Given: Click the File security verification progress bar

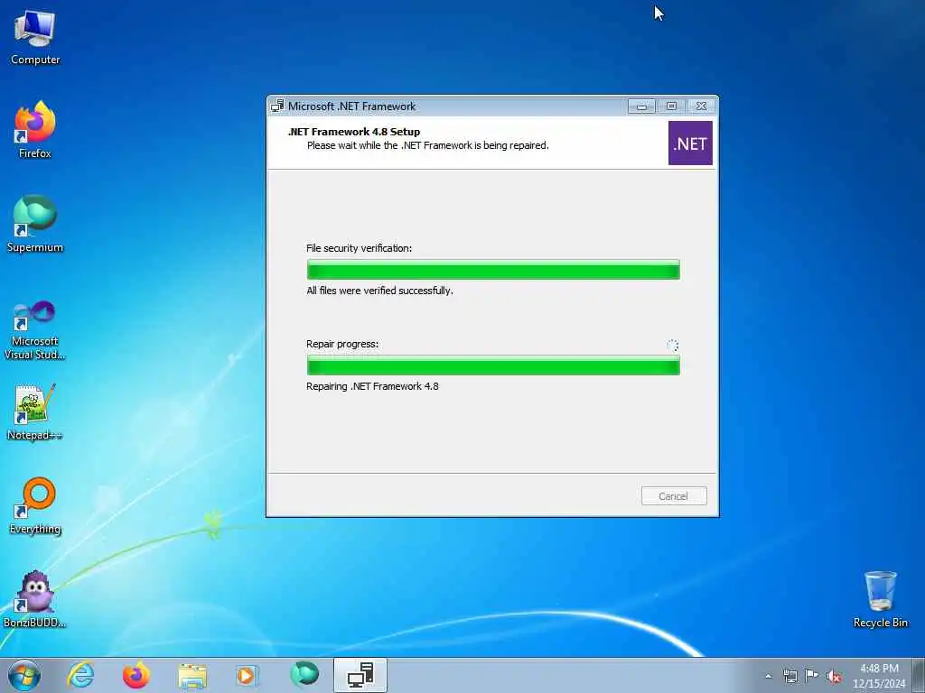Looking at the screenshot, I should (x=493, y=269).
